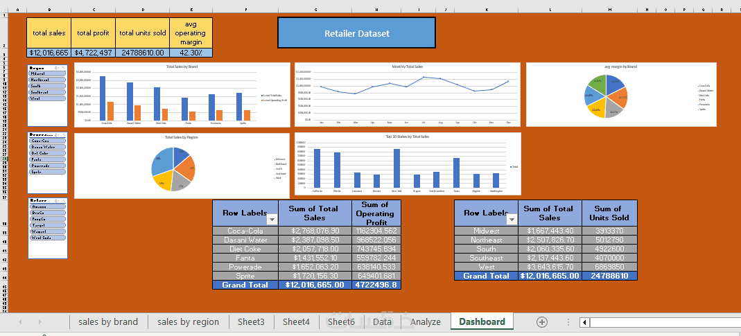
Task: Select the Retailer Dataset title shape
Action: 356,33
